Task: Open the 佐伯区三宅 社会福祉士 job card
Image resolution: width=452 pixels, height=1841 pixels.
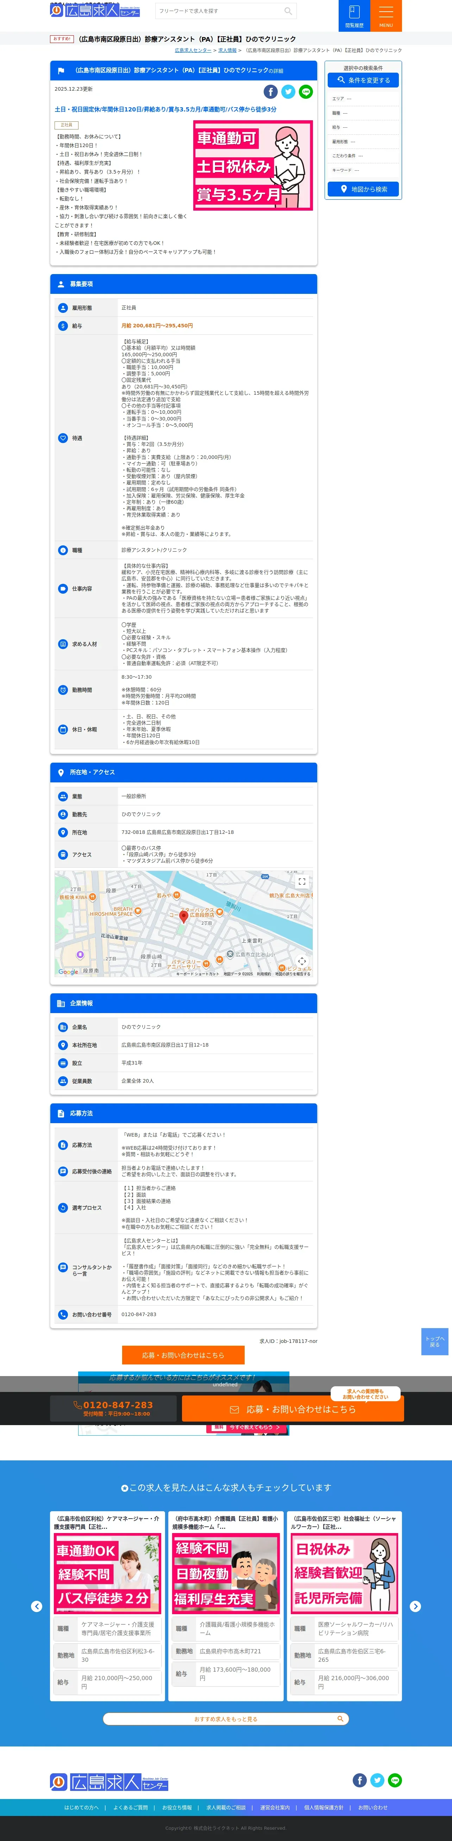Action: coord(344,1605)
